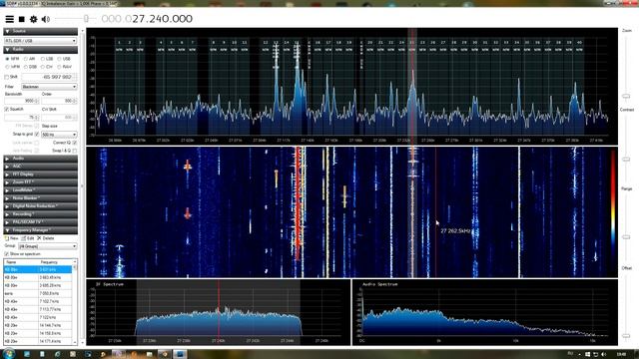Viewport: 639px width, 359px height.
Task: Mute audio with the speaker icon
Action: (46, 19)
